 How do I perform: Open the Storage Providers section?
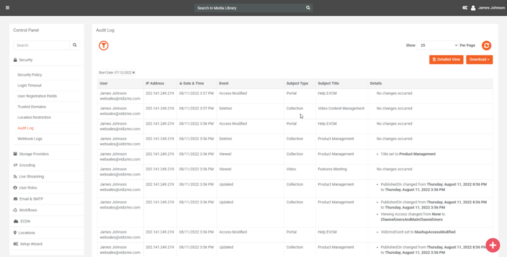[x=31, y=154]
